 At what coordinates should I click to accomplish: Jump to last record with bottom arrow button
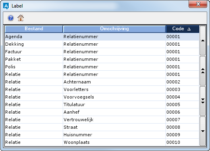click(203, 131)
